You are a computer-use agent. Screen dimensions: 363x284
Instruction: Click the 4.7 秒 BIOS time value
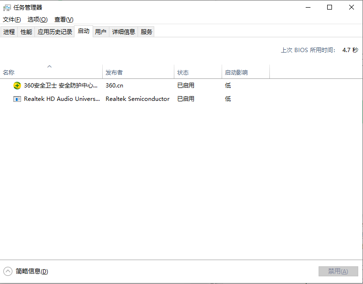pyautogui.click(x=350, y=50)
